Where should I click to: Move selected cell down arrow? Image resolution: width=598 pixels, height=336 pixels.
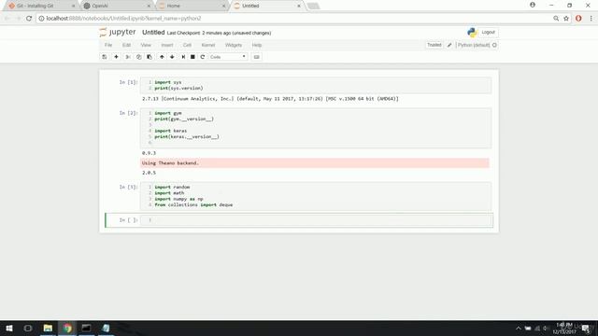(x=172, y=57)
